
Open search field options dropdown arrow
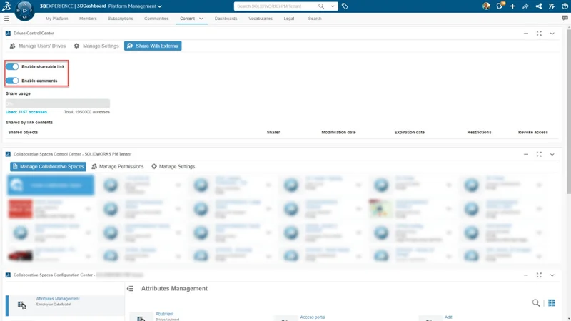(x=333, y=6)
